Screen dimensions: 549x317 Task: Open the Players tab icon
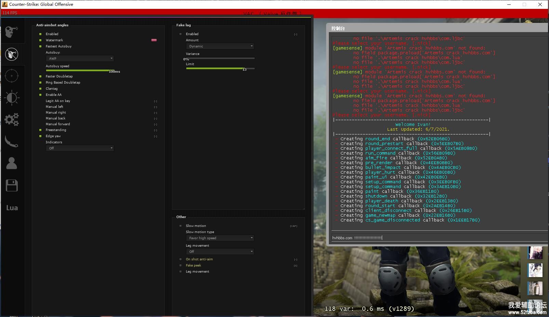(12, 163)
